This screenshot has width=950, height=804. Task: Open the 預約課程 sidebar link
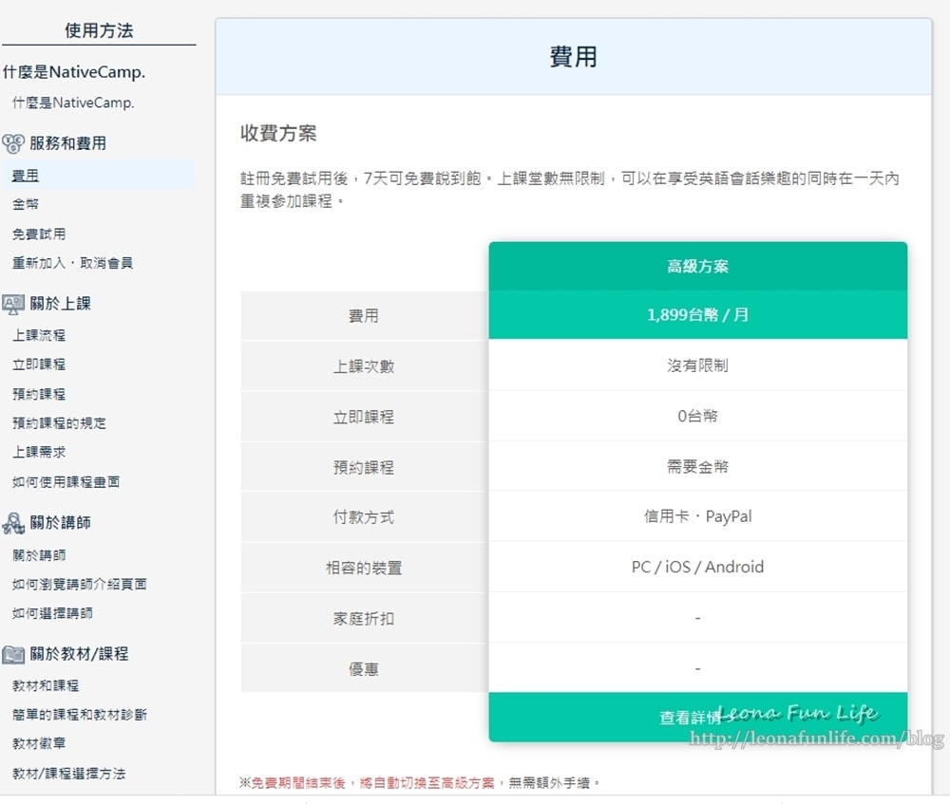pyautogui.click(x=39, y=394)
